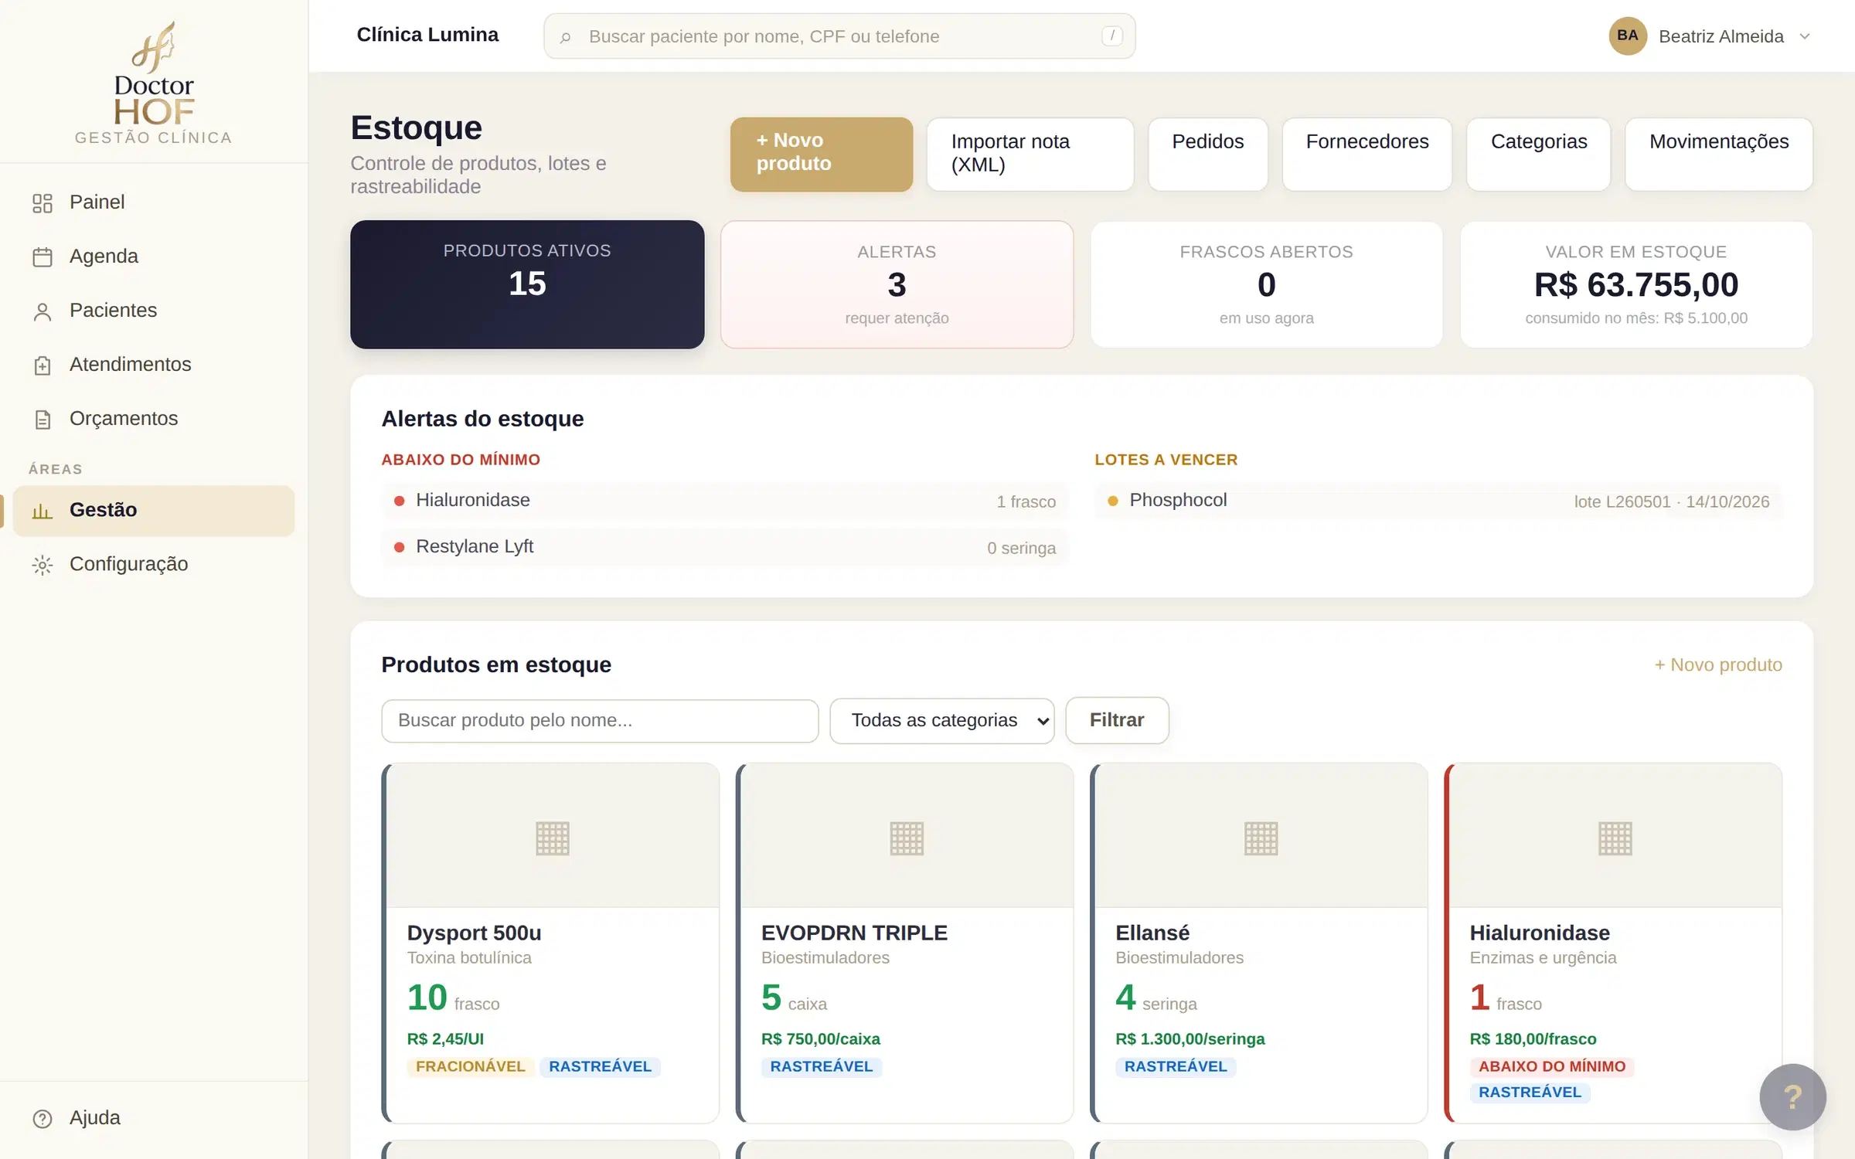Click the Filtrar button

[x=1117, y=720]
